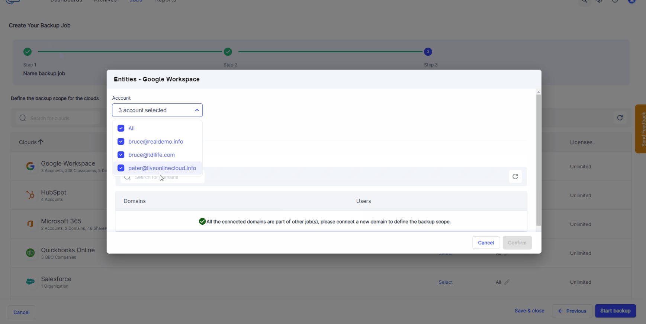Click the Quickbooks Online logo icon

30,253
